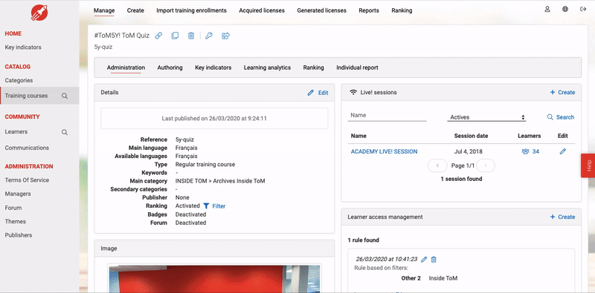The image size is (595, 293).
Task: Open Learners in sidebar
Action: 16,132
